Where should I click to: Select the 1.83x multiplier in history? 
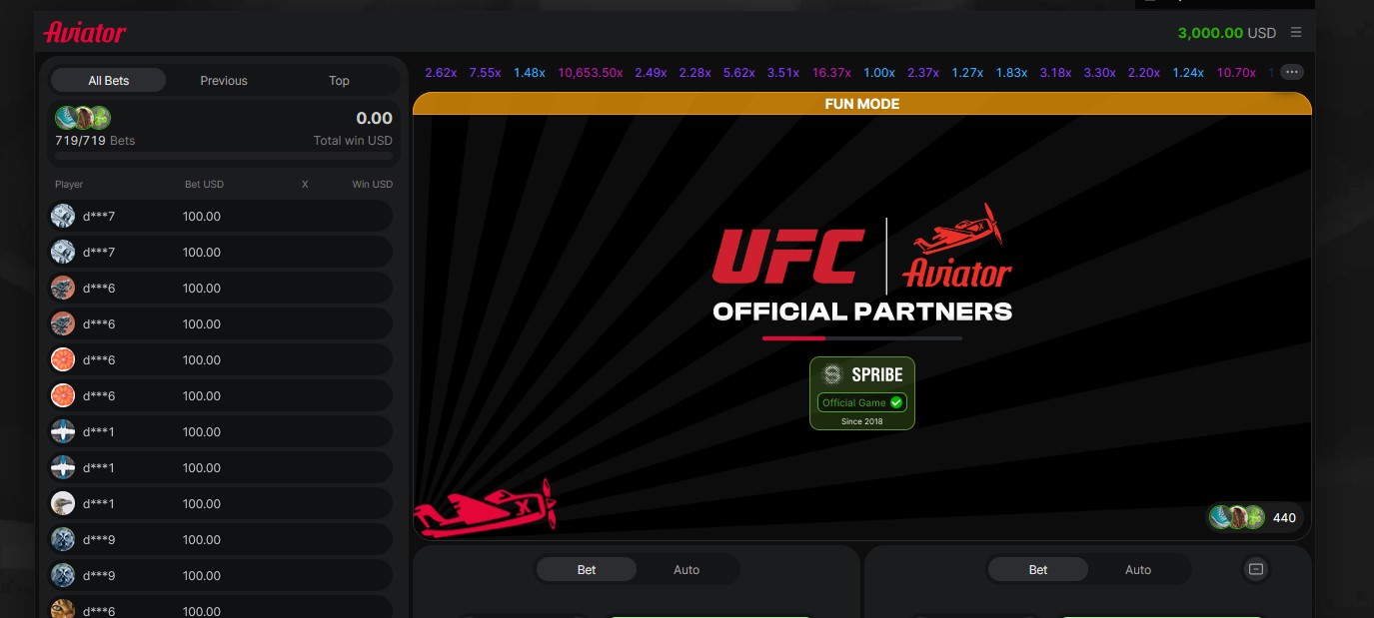coord(1012,73)
